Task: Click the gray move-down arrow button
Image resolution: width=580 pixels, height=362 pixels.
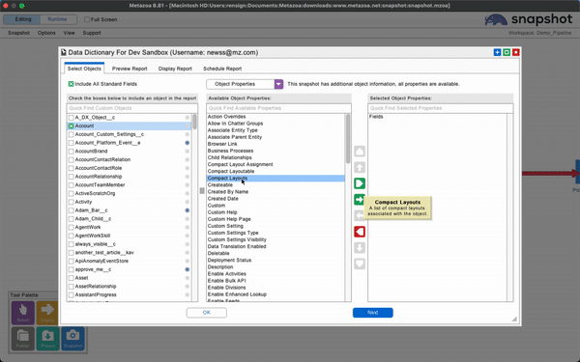Action: coord(360,248)
